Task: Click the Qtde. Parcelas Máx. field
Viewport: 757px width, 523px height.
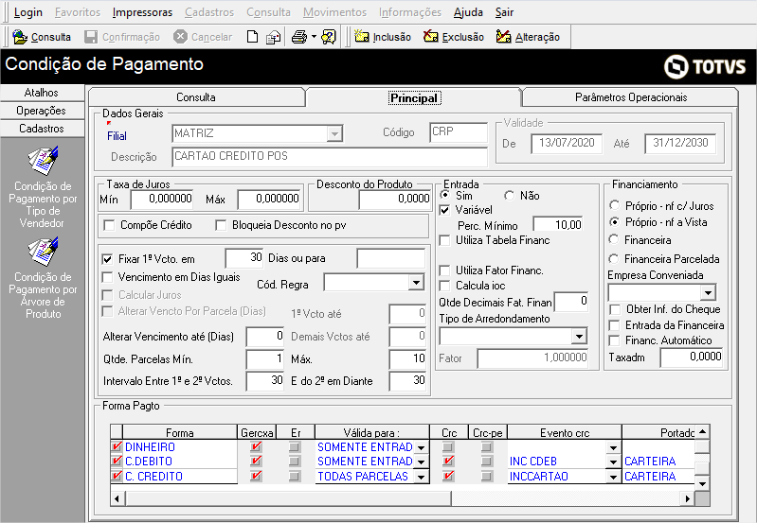Action: (x=408, y=358)
